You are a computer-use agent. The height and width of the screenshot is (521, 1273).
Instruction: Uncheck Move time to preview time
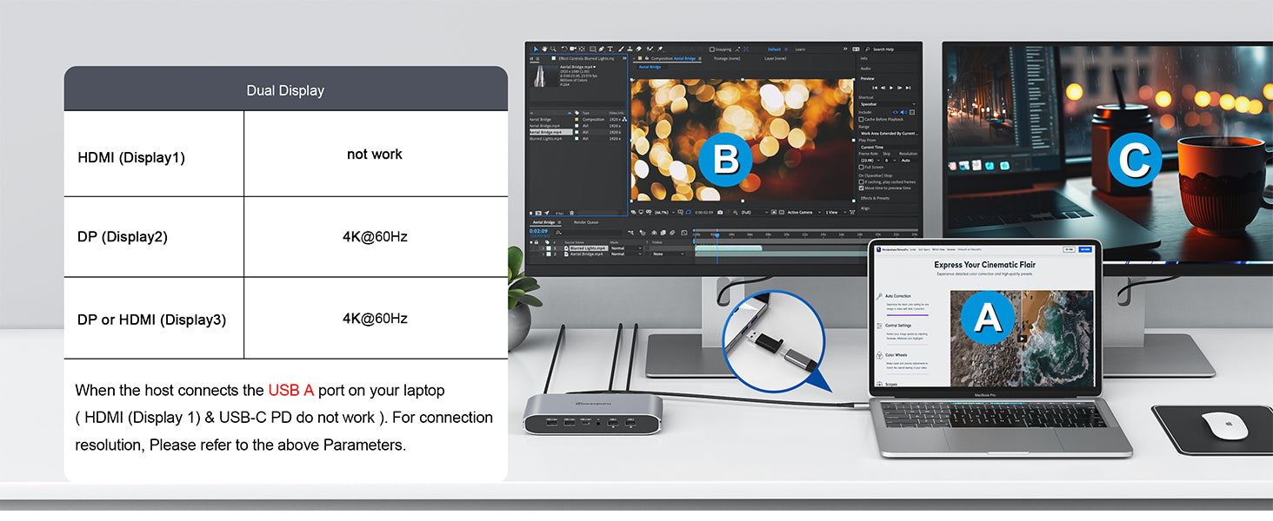point(862,188)
